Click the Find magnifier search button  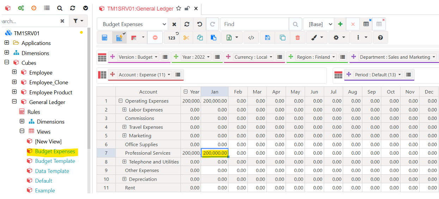tap(295, 24)
